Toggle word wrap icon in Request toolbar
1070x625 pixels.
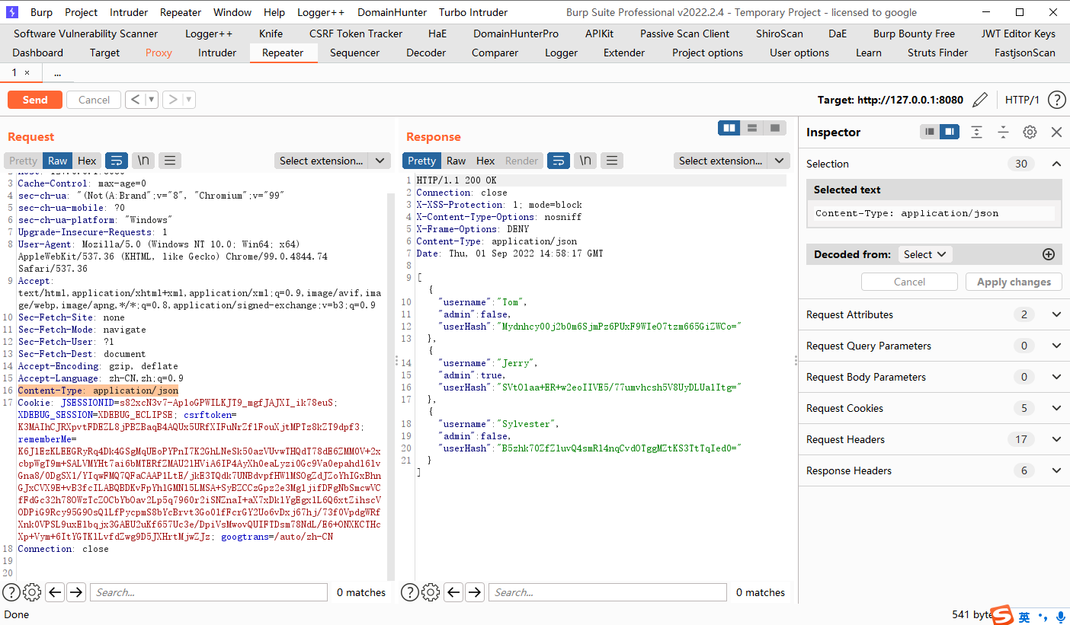117,161
